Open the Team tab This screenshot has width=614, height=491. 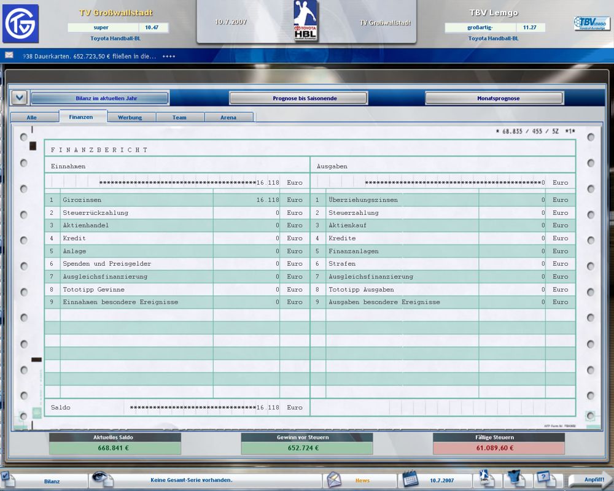pos(179,117)
